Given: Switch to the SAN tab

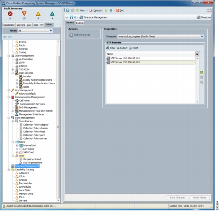Looking at the screenshot, I should (36, 25).
